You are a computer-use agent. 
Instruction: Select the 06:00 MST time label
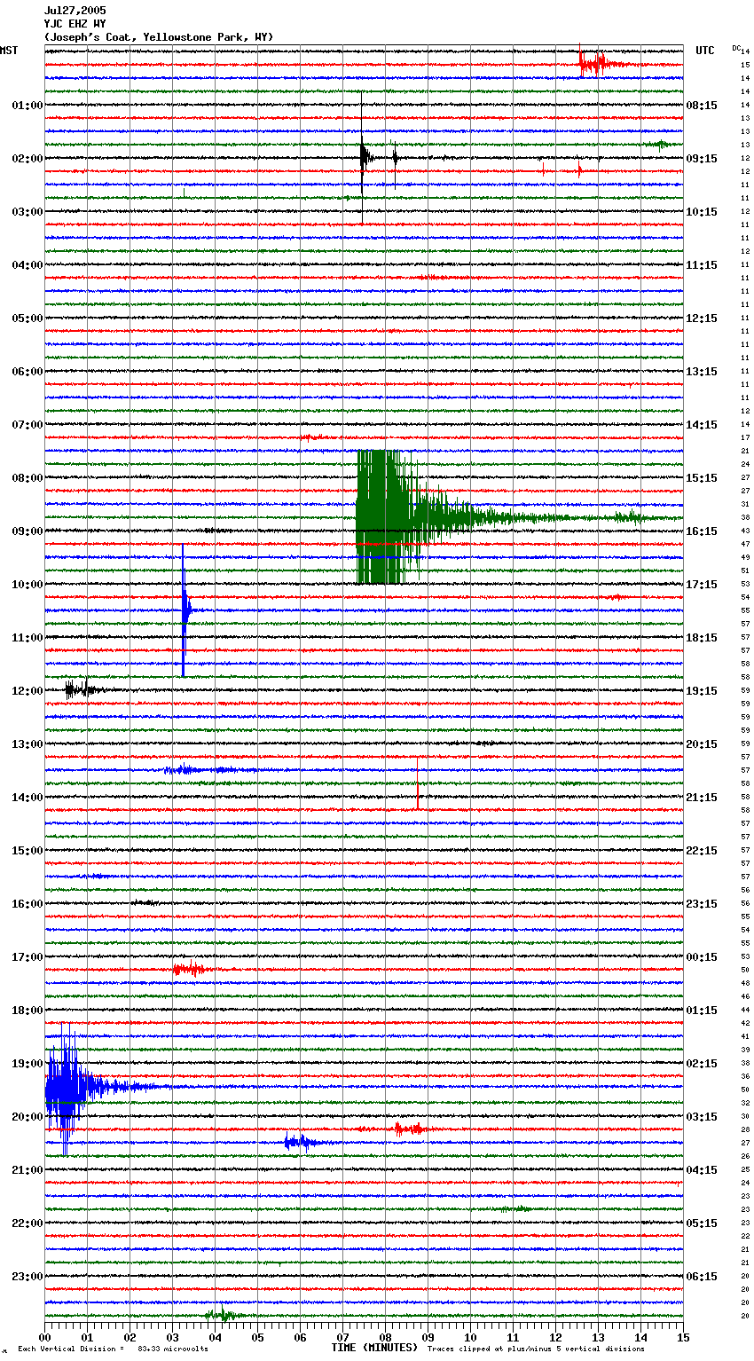point(27,372)
